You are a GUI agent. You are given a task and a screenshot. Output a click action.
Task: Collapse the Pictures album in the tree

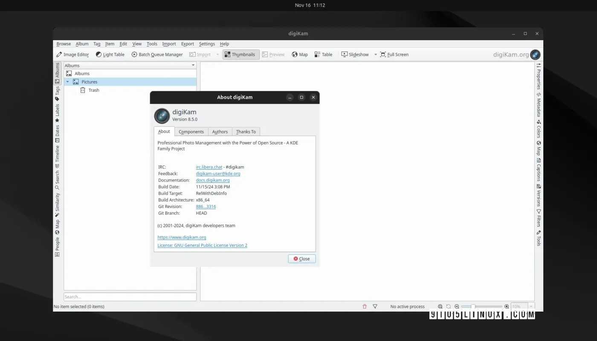coord(67,81)
